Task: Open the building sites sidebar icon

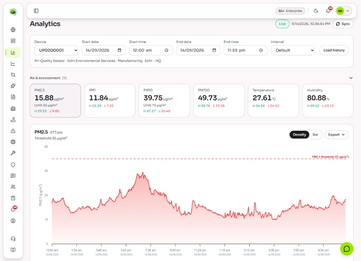Action: (x=13, y=108)
